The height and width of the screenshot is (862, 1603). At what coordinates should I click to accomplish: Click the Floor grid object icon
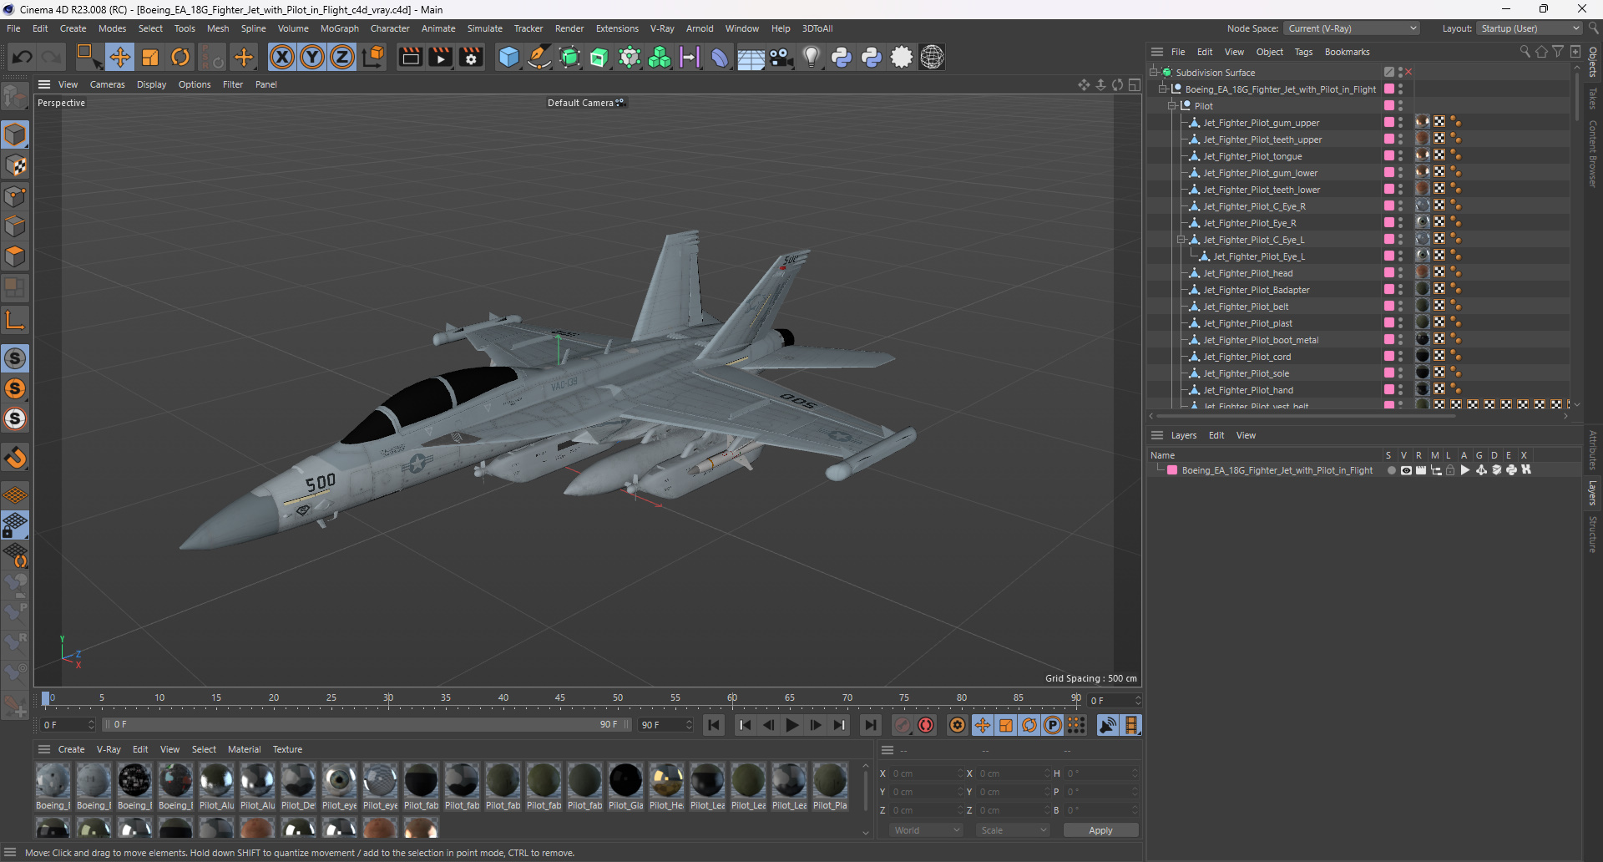(x=751, y=58)
